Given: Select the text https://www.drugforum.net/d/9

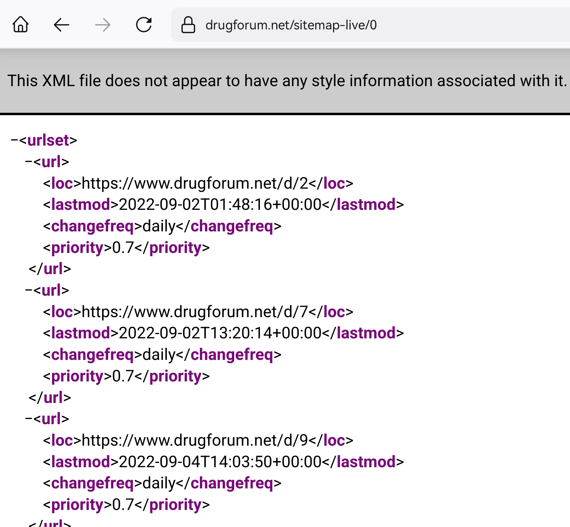Looking at the screenshot, I should (195, 441).
